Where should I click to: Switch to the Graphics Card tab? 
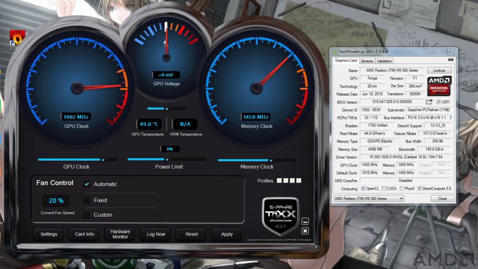pos(346,61)
